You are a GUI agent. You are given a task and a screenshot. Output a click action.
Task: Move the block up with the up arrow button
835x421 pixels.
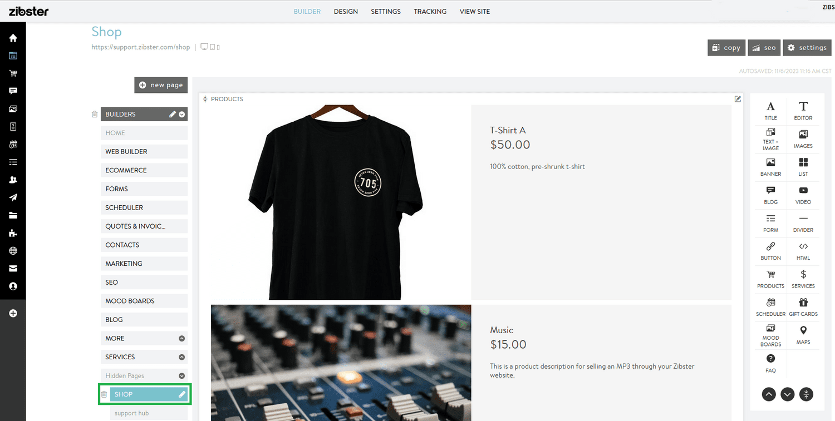(x=769, y=394)
